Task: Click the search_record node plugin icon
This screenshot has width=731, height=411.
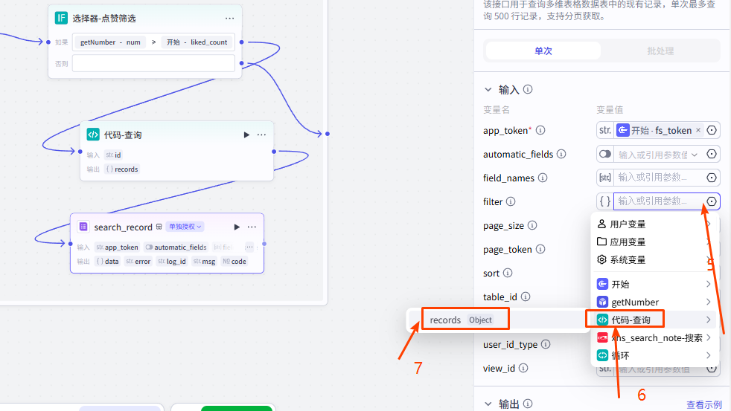Action: click(x=83, y=227)
